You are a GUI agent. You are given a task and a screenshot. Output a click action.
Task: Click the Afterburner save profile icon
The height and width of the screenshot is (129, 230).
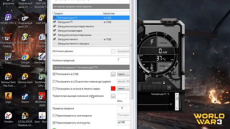tap(169, 87)
